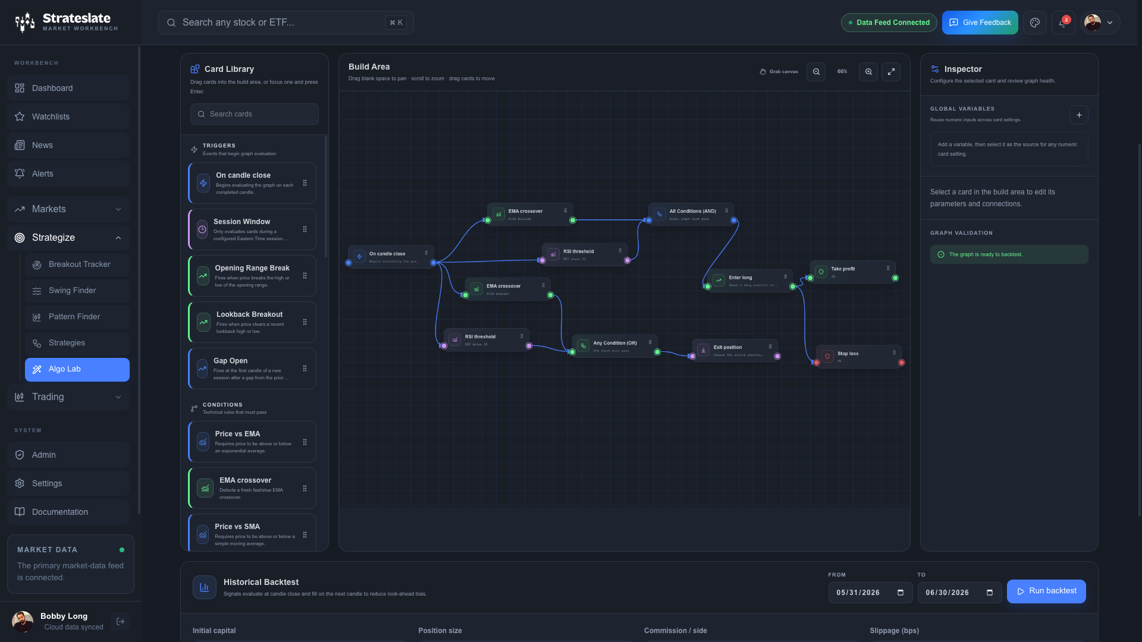The image size is (1142, 642).
Task: Click the red output port of Stop loss
Action: point(902,363)
